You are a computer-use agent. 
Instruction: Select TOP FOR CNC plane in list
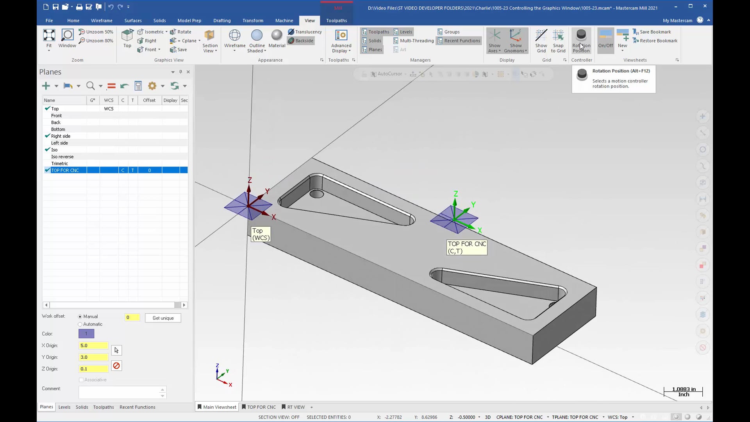tap(65, 170)
